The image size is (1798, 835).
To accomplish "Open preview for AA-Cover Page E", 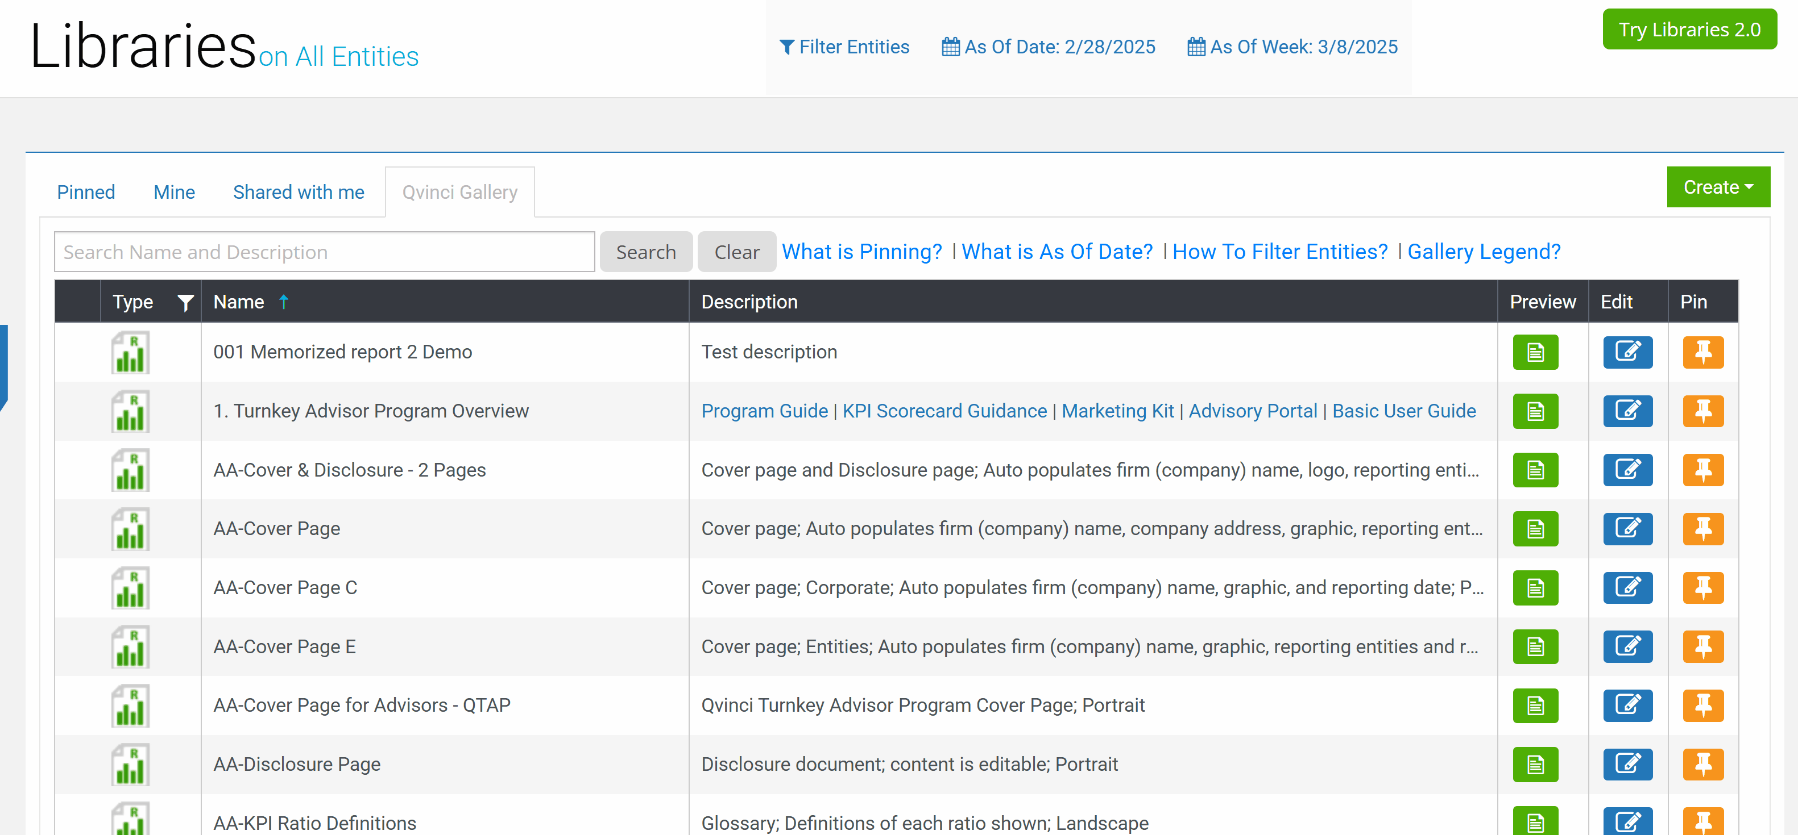I will 1535,646.
